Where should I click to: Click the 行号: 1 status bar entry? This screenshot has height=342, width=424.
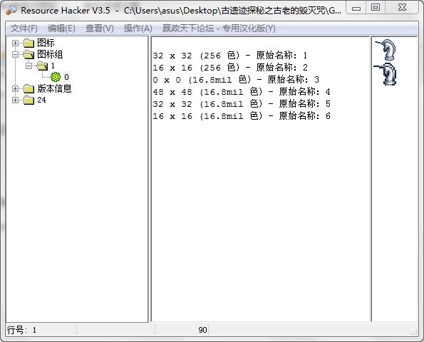21,330
